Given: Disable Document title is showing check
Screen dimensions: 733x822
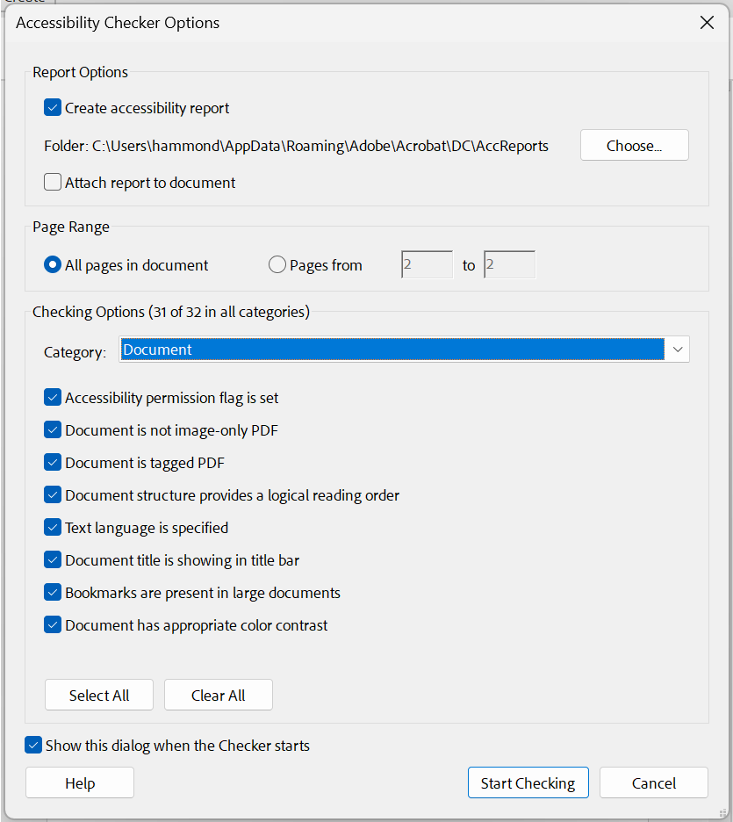Looking at the screenshot, I should point(53,559).
